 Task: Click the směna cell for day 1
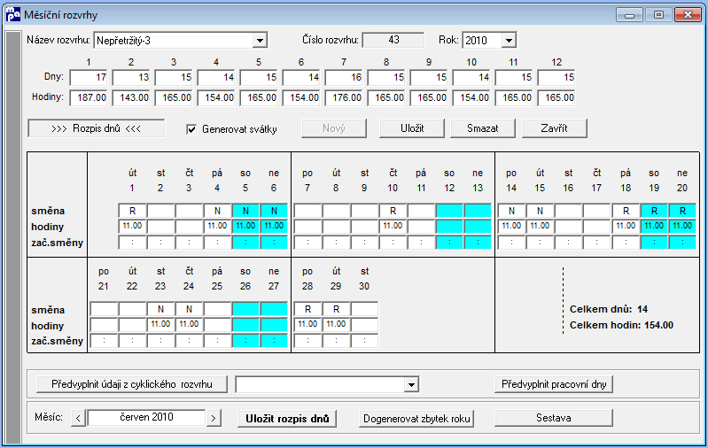pos(132,211)
